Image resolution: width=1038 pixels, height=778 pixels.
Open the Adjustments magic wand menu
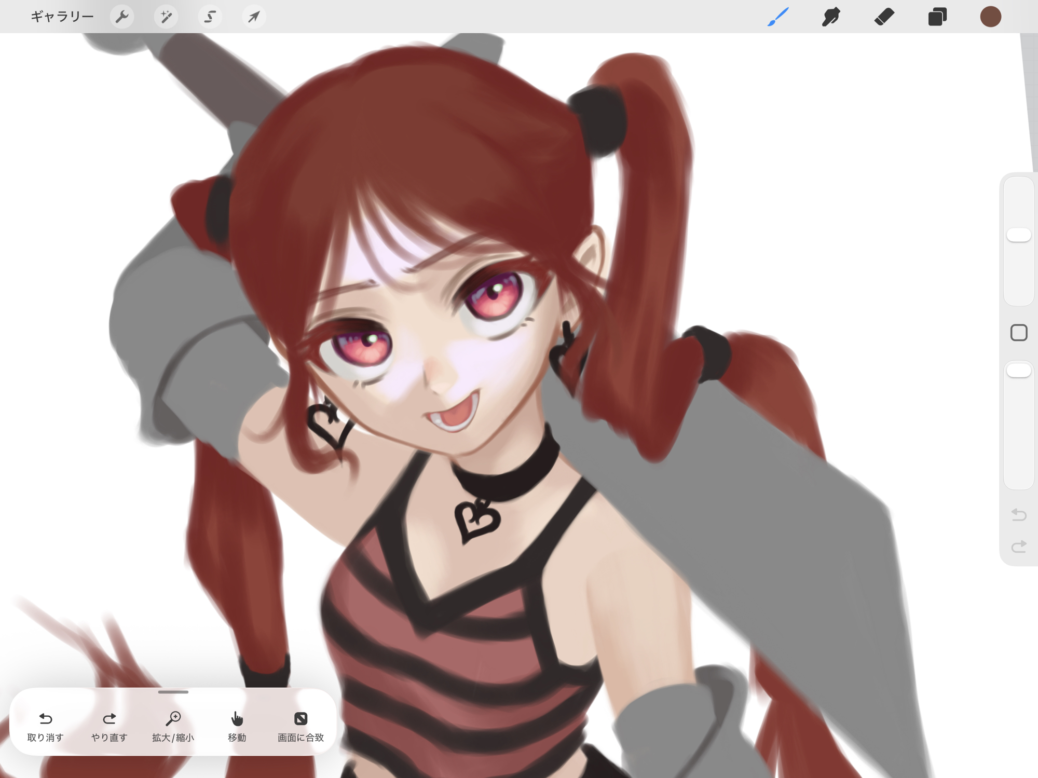pos(166,17)
